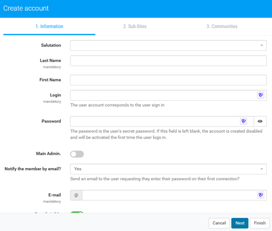Click the 'Notify the member by email?' label
272x231 pixels.
[33, 169]
